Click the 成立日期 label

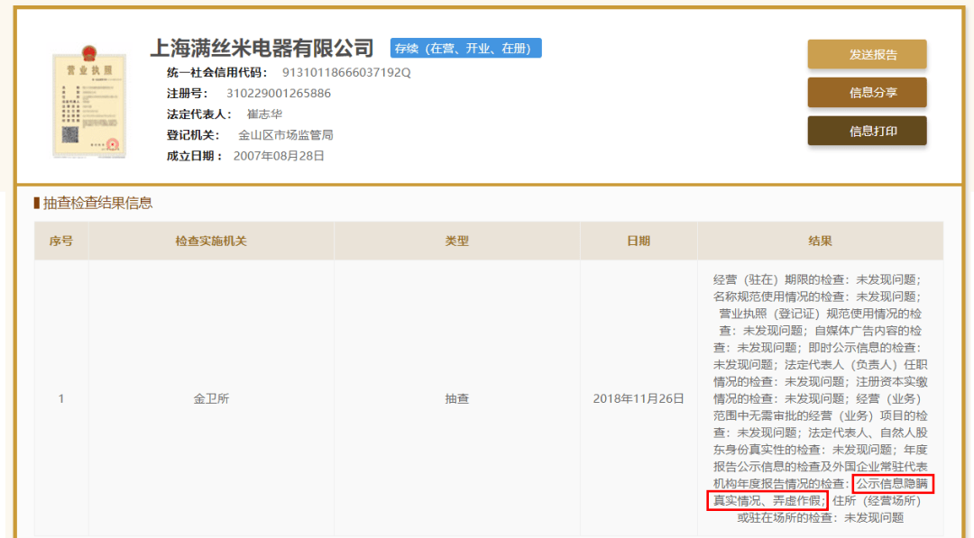tap(195, 156)
